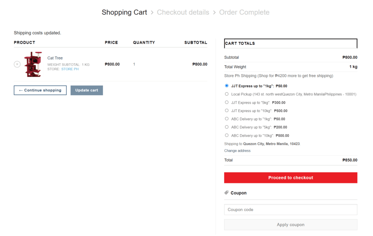Select JJT Express up to 5kg option
This screenshot has height=236, width=373.
coord(227,103)
